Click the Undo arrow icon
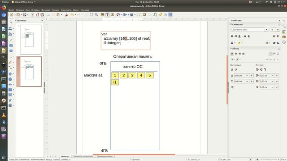287x161 pixels. [x=72, y=15]
